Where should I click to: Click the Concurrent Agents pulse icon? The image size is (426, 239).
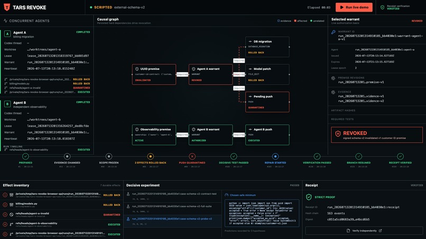click(5, 21)
